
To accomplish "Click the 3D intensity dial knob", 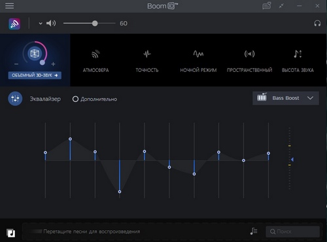I will click(43, 63).
